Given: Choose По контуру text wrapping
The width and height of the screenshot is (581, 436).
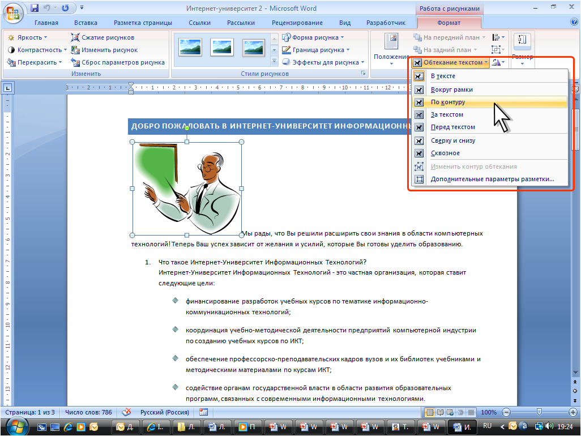Looking at the screenshot, I should click(x=448, y=102).
